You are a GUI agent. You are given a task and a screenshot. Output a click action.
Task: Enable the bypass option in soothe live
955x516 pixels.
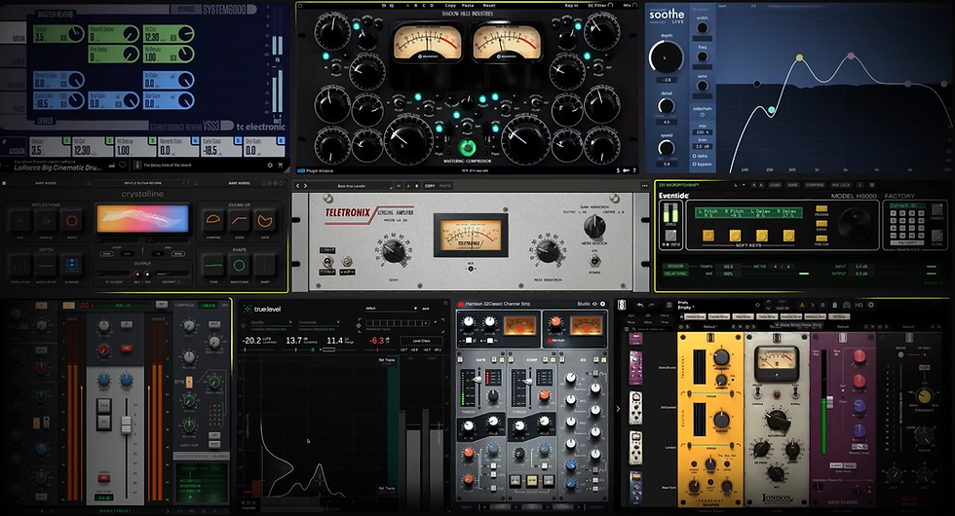(703, 165)
